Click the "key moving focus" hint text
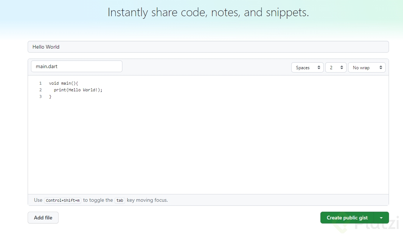This screenshot has height=236, width=403. coord(147,200)
